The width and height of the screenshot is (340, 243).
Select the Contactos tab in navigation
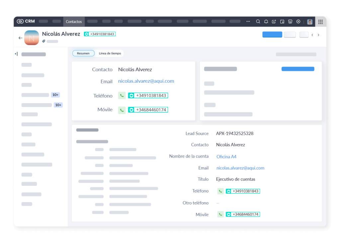pos(74,22)
